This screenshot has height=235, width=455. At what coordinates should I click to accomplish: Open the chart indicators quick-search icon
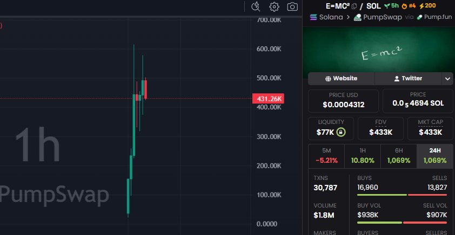256,6
